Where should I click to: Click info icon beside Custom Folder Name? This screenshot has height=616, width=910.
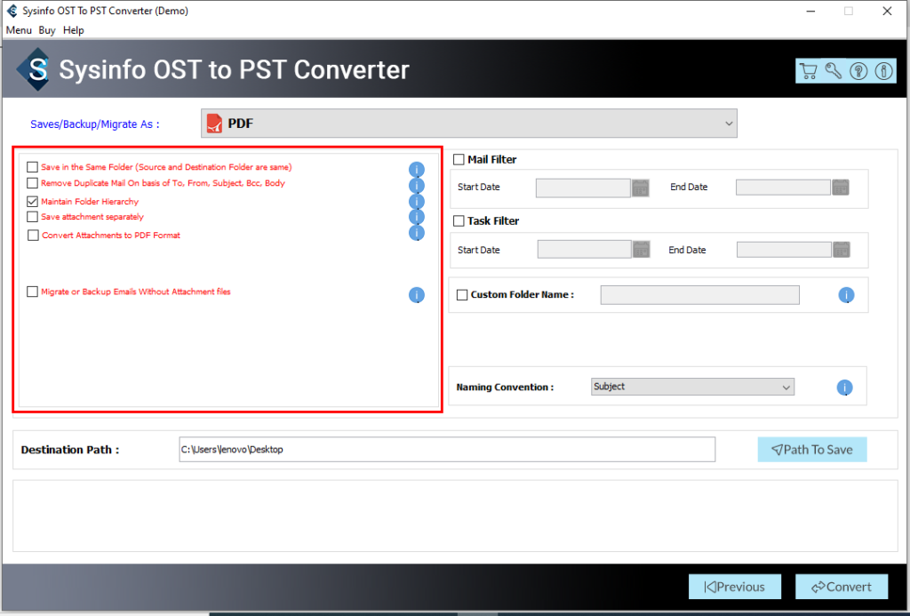click(846, 295)
